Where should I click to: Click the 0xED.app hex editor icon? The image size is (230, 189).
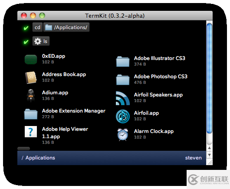[31, 60]
